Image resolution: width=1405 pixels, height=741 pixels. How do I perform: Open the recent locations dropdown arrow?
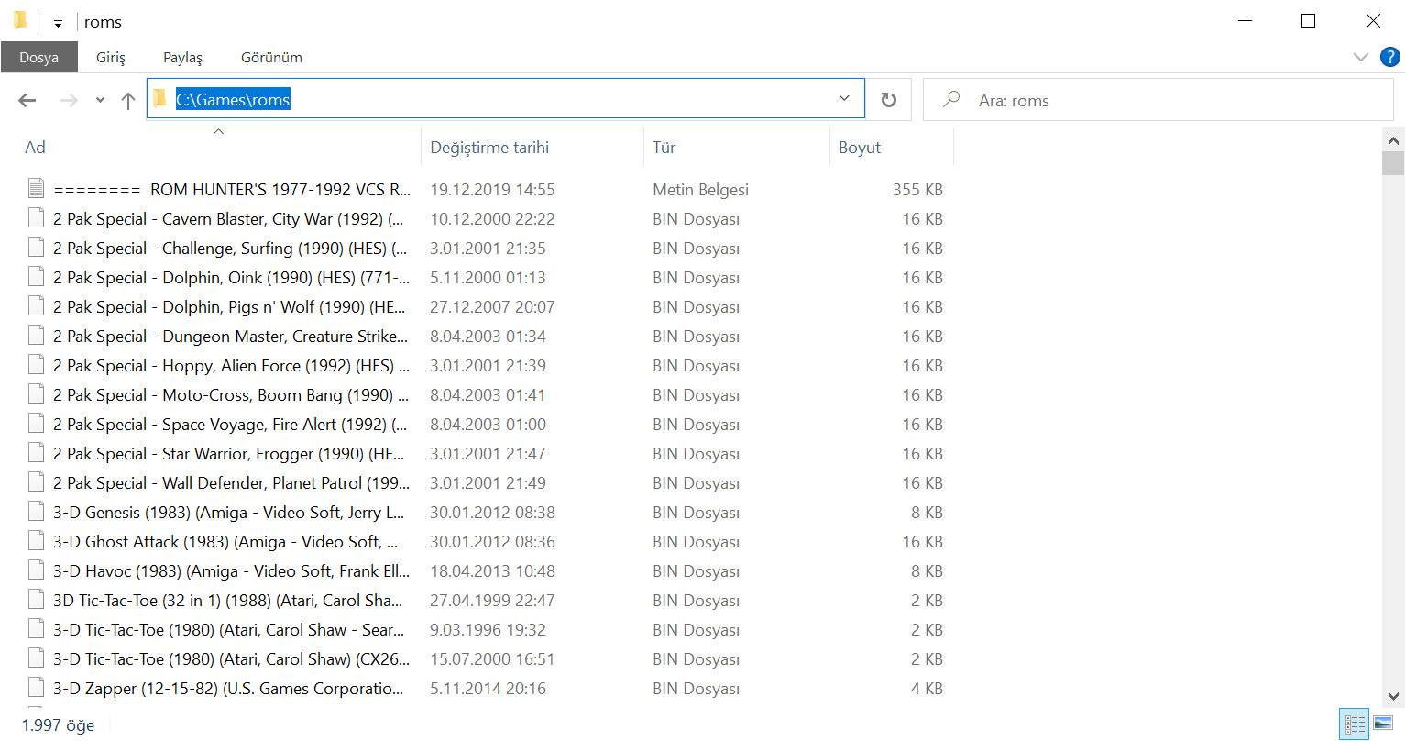point(100,101)
